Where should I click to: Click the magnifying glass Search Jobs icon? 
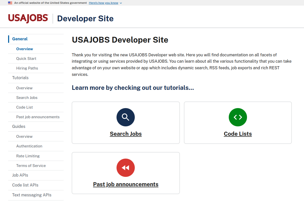point(126,117)
